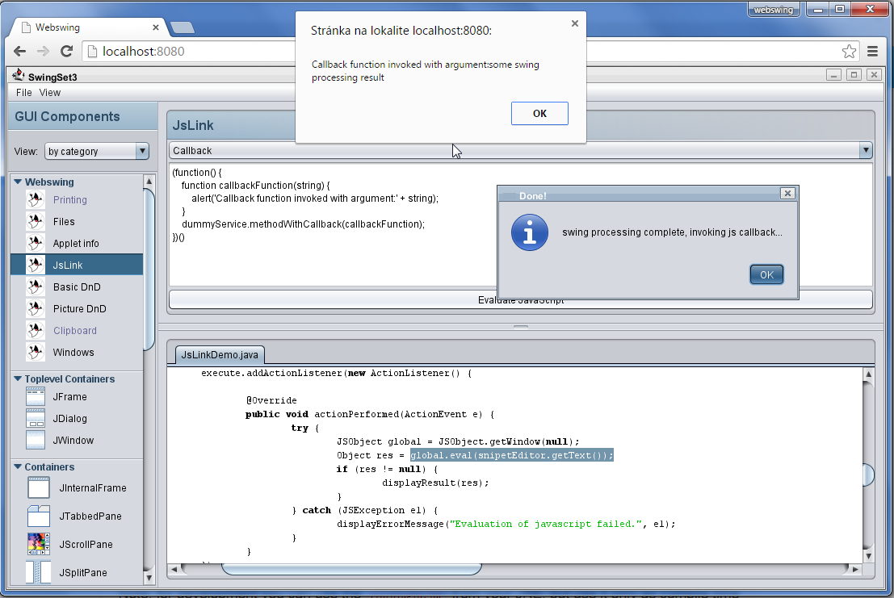Select the Applet info demo icon

click(x=36, y=243)
